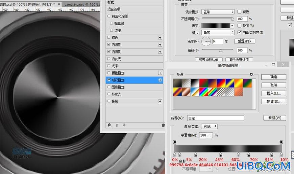
Task: Click the angle dial in the gradient overlay
Action: (x=206, y=41)
